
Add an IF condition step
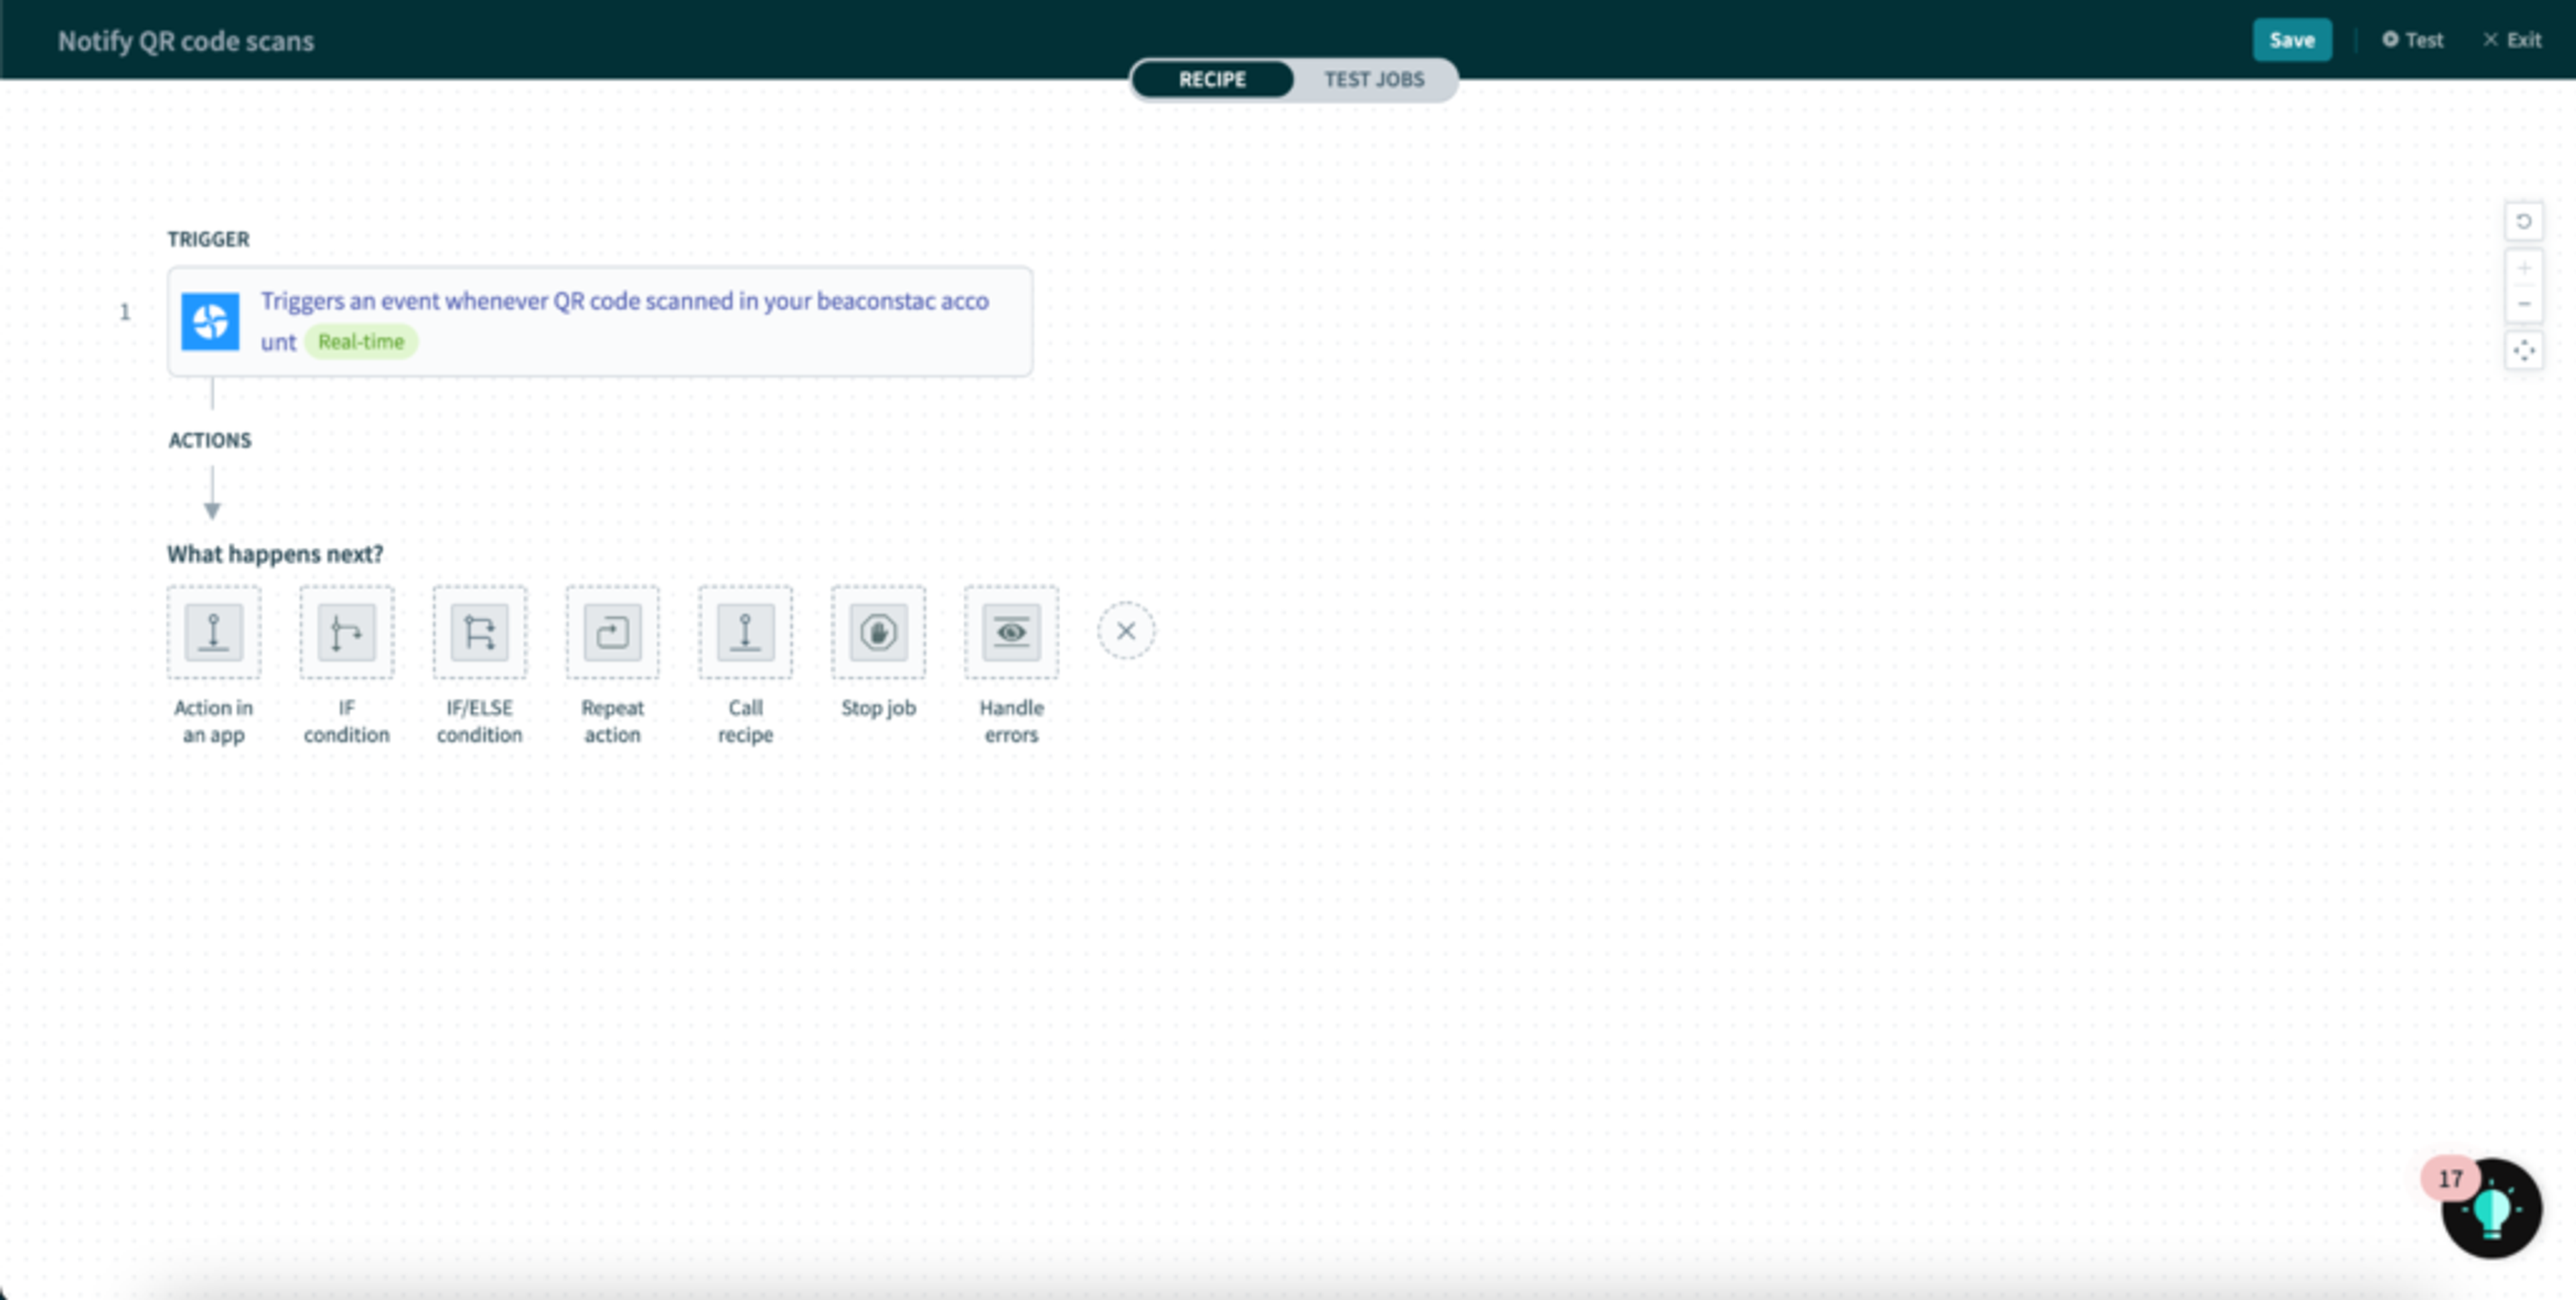click(346, 632)
